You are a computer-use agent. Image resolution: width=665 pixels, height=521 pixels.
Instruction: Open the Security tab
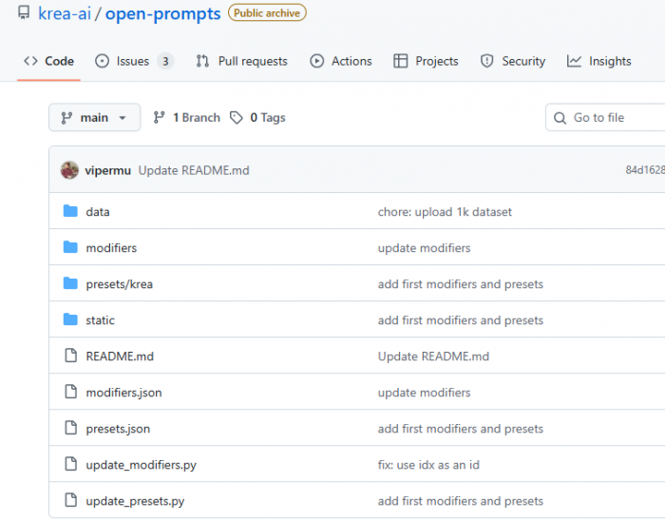click(x=513, y=61)
